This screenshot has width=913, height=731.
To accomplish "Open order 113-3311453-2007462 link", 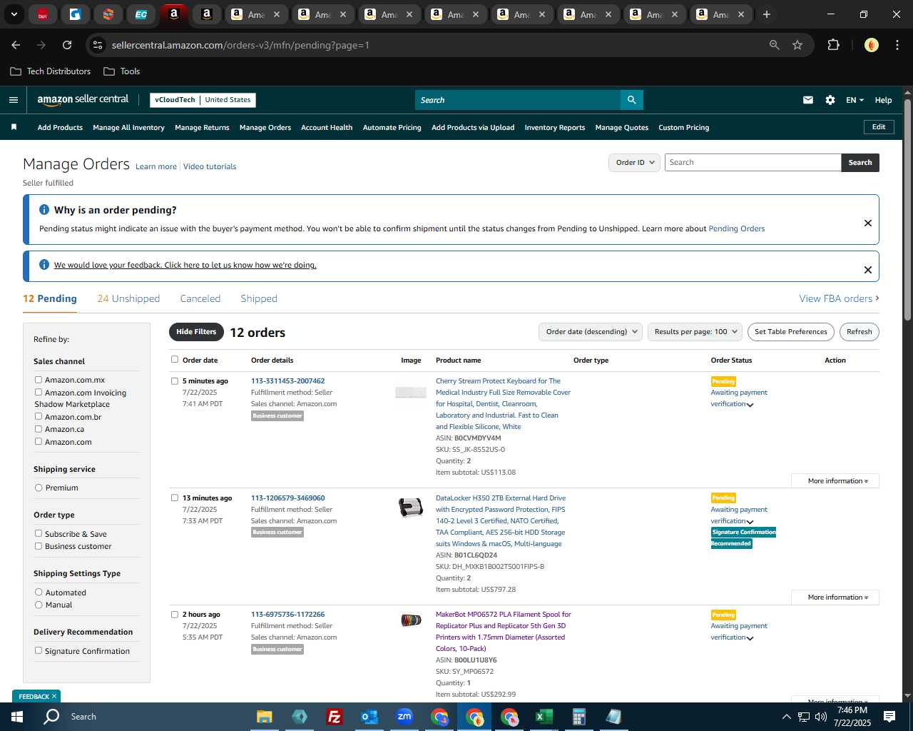I will click(x=287, y=380).
